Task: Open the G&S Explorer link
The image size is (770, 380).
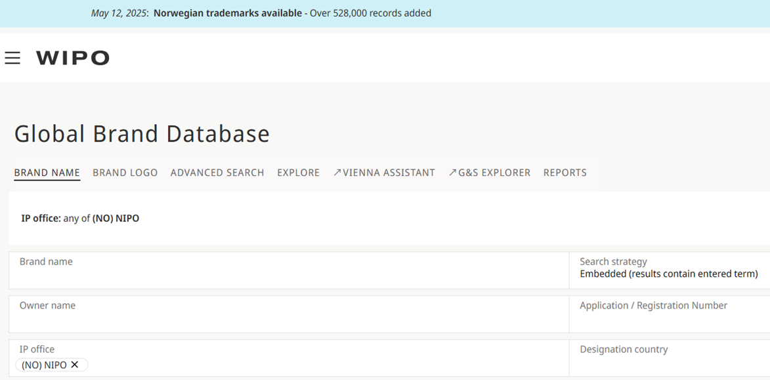Action: coord(494,173)
